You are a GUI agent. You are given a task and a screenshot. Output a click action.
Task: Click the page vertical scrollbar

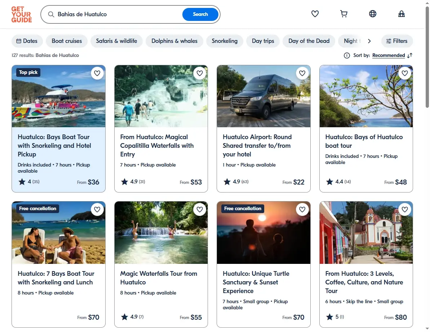coord(427,57)
